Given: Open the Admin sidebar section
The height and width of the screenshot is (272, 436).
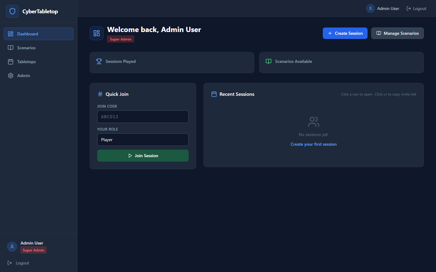Looking at the screenshot, I should [38, 76].
